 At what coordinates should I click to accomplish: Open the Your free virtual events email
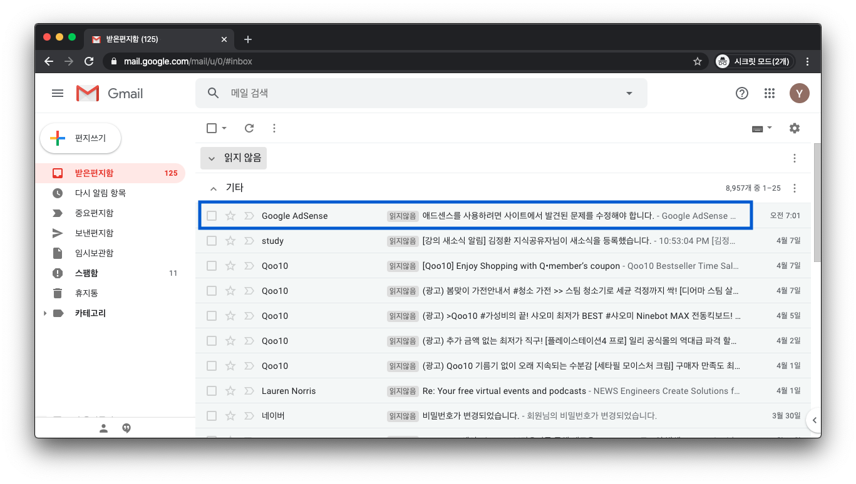503,391
